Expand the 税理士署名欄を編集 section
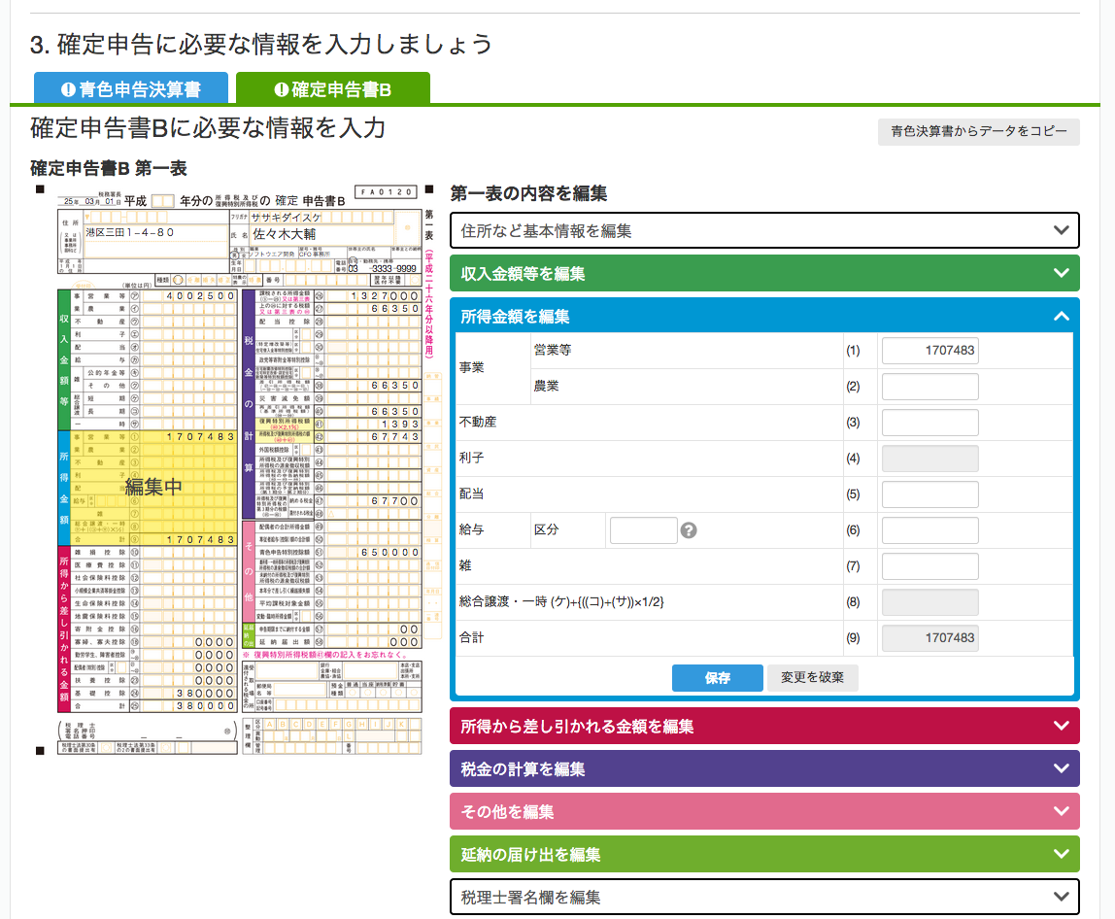Screen dimensions: 1115x919 (764, 897)
